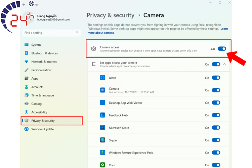The height and width of the screenshot is (168, 252).
Task: Click the 'Alexa' row label
Action: tap(112, 78)
